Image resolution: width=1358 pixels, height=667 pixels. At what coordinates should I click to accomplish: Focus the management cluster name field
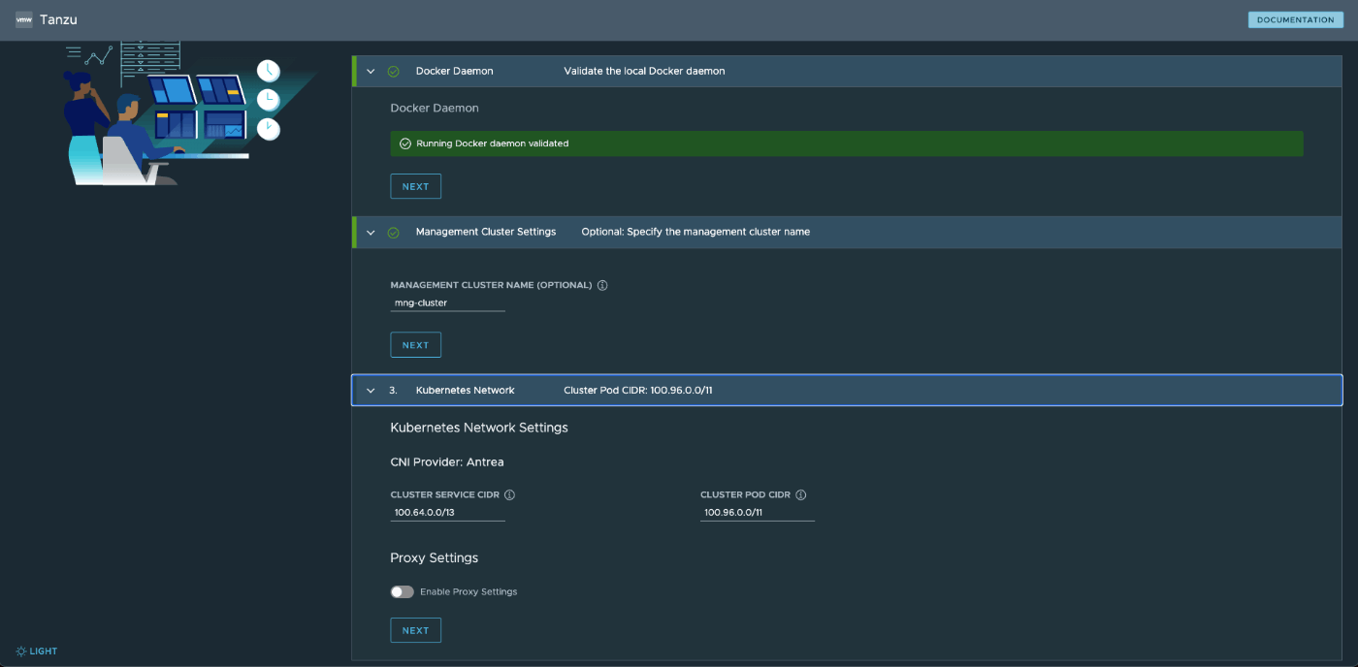point(447,302)
